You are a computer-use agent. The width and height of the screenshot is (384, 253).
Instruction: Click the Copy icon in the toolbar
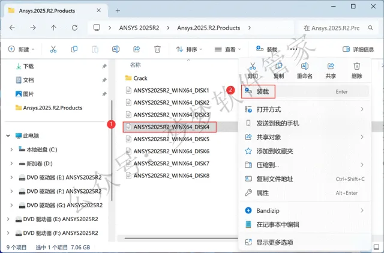pyautogui.click(x=74, y=49)
